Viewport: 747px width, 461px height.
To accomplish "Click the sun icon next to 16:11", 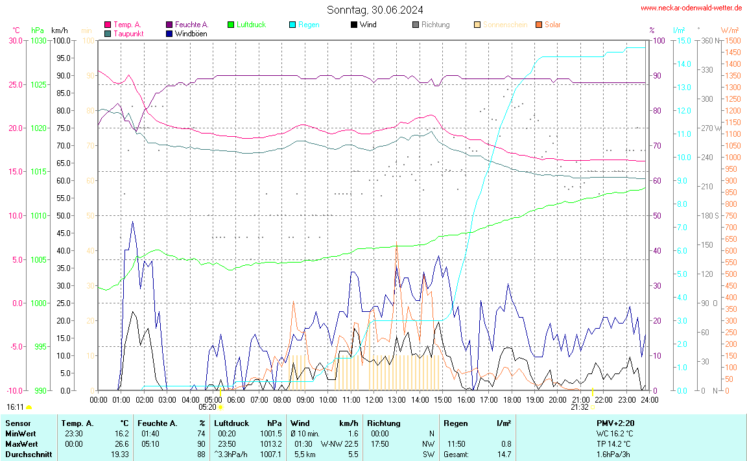I will coord(29,408).
